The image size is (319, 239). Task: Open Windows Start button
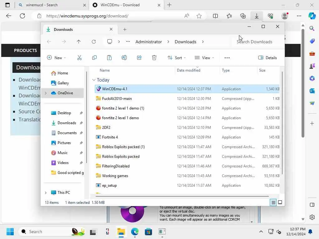(10, 232)
